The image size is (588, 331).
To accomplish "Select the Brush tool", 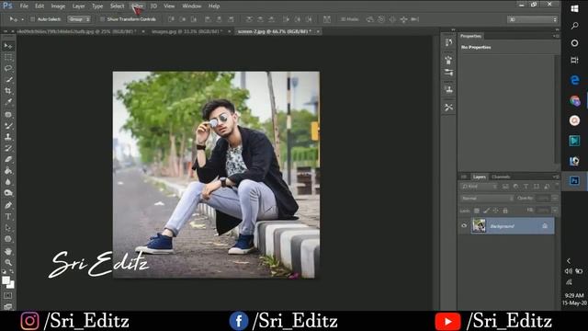I will (8, 126).
